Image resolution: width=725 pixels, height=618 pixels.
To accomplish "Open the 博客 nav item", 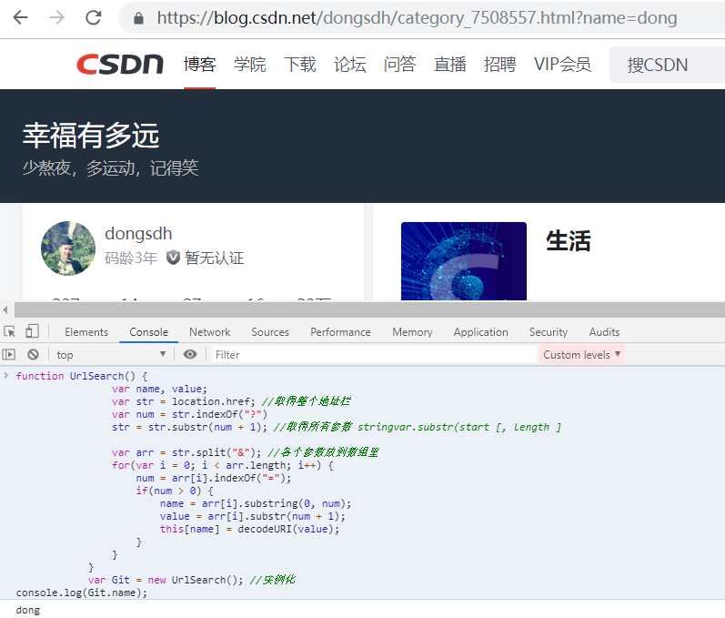I will pos(200,65).
